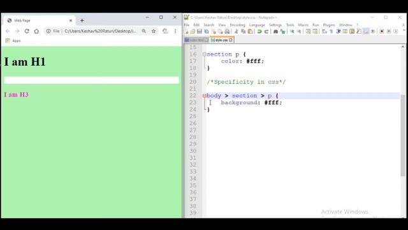Screen dimensions: 408x230
Task: Open the Settings menu in Notepad++
Action: click(x=275, y=25)
